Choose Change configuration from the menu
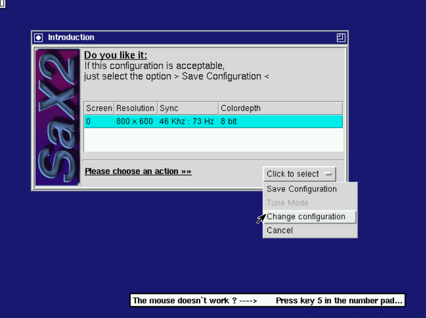This screenshot has width=426, height=318. point(310,217)
